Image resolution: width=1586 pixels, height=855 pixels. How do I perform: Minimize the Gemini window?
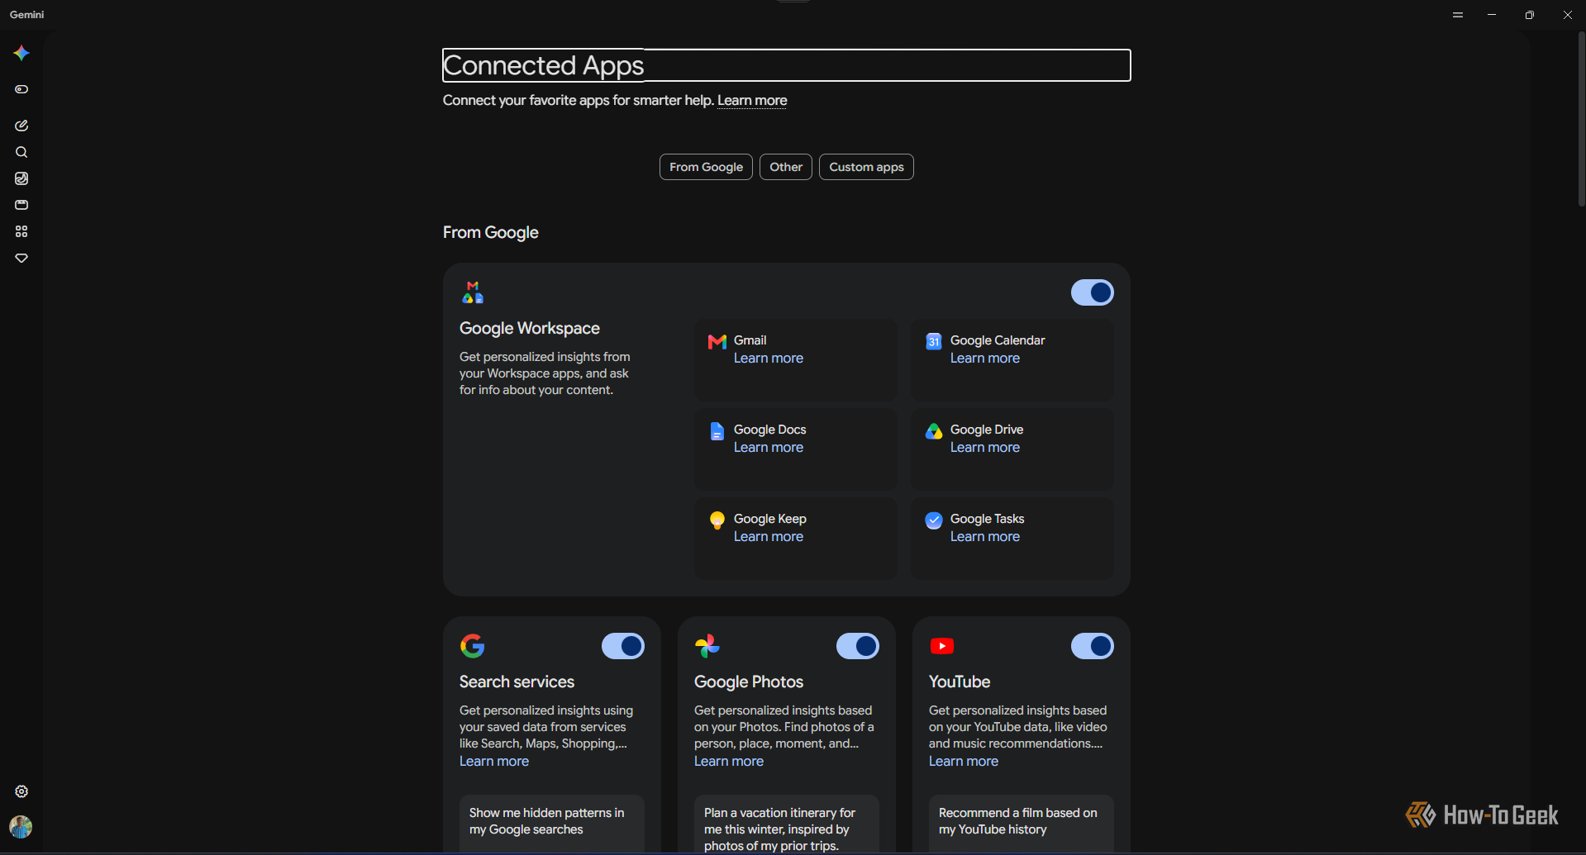1492,15
